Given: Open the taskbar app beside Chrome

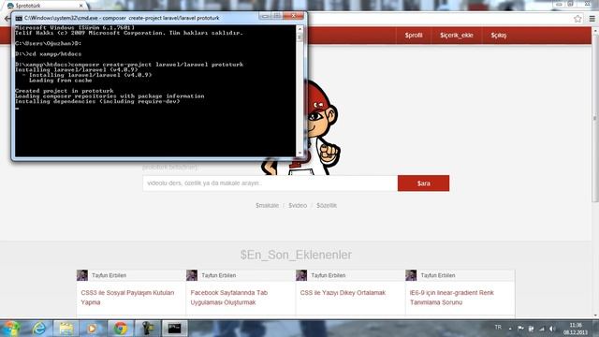Looking at the screenshot, I should pos(148,329).
